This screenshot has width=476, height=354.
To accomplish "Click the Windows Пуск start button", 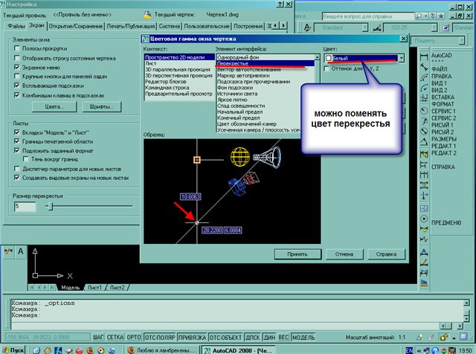I will [x=15, y=348].
